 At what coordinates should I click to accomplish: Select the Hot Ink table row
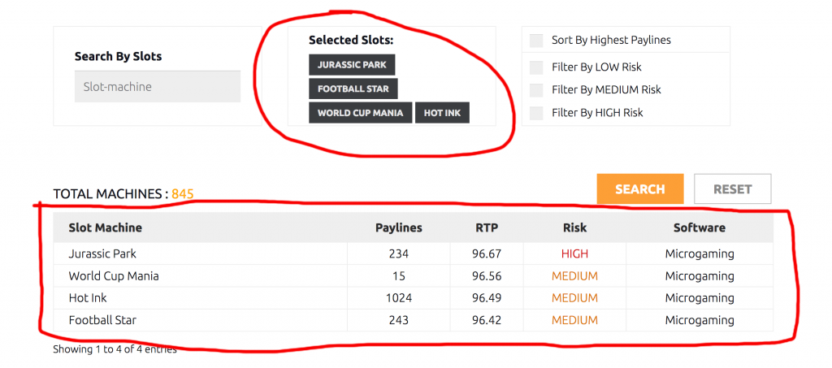(413, 298)
